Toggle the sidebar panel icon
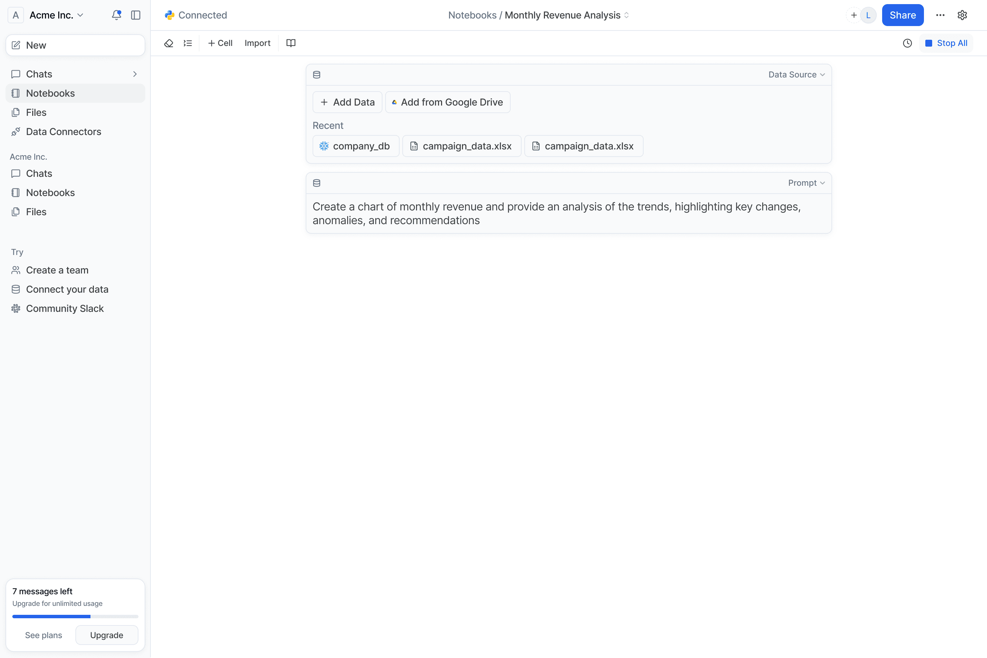The image size is (987, 658). [136, 15]
